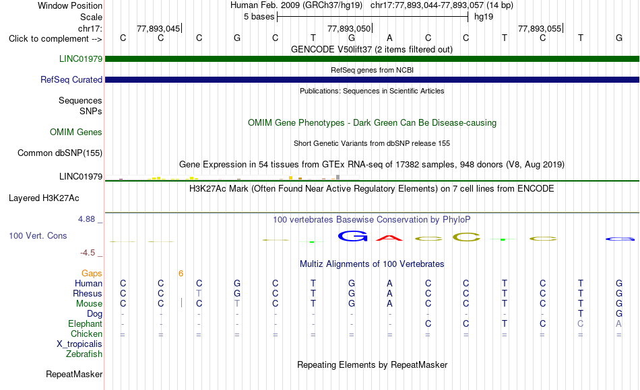The width and height of the screenshot is (640, 390).
Task: Click the orange insertion bar in Mouse row
Action: tap(181, 303)
